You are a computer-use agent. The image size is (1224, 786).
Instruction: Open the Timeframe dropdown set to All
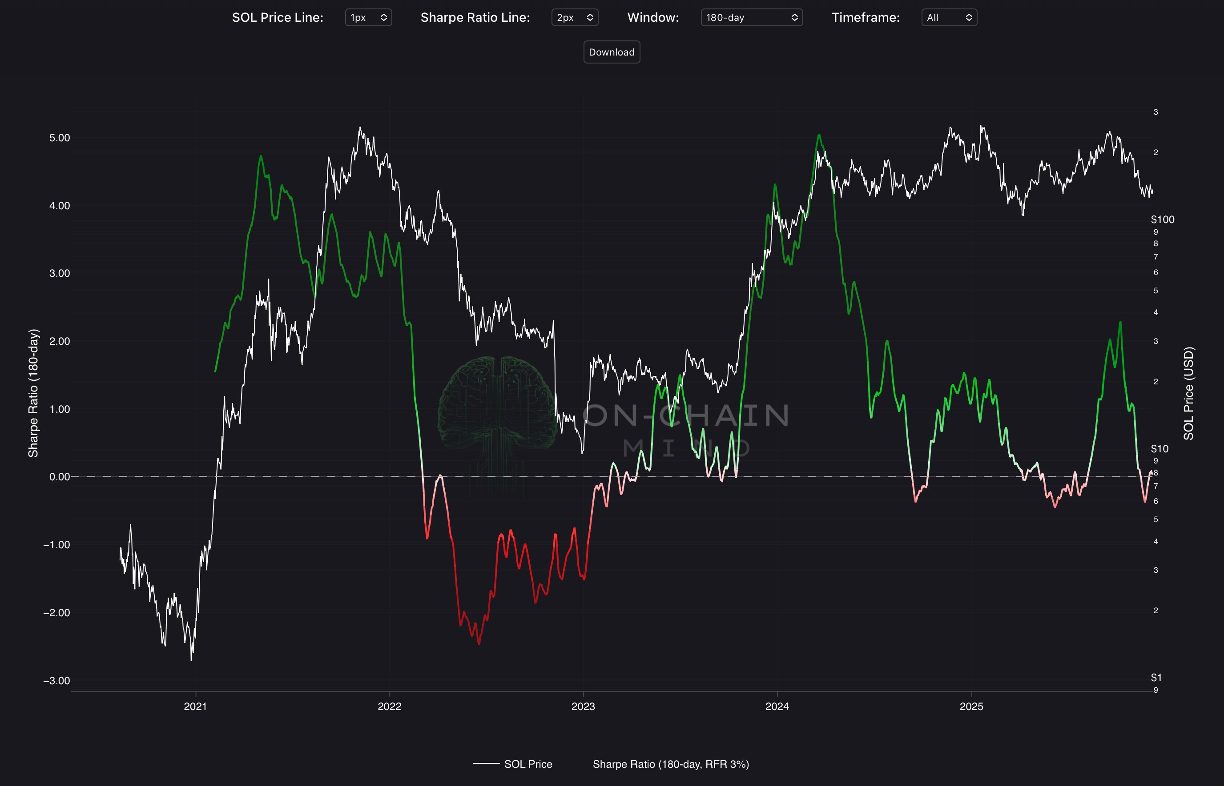(949, 17)
